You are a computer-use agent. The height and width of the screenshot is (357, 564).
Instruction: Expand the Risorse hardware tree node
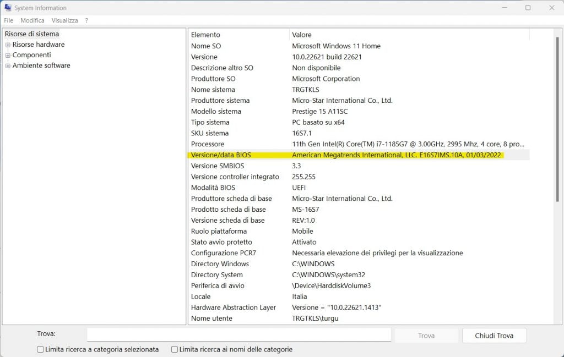point(8,45)
